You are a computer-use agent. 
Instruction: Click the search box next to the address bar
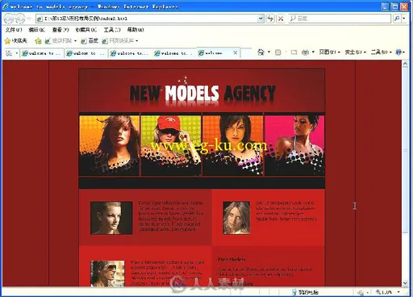340,19
